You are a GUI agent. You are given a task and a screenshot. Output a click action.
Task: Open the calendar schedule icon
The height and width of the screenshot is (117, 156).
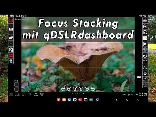(145, 26)
